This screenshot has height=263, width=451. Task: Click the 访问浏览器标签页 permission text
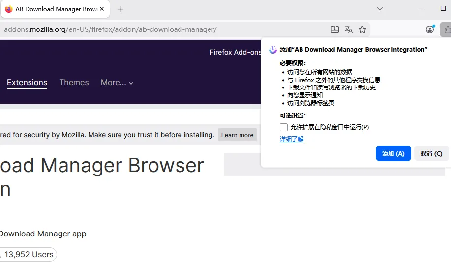311,103
